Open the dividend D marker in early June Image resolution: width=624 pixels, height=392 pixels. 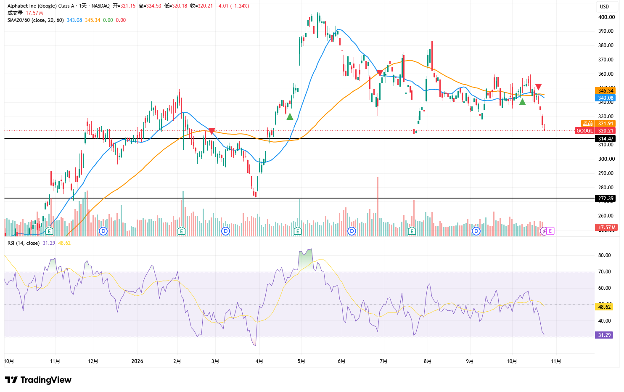352,231
